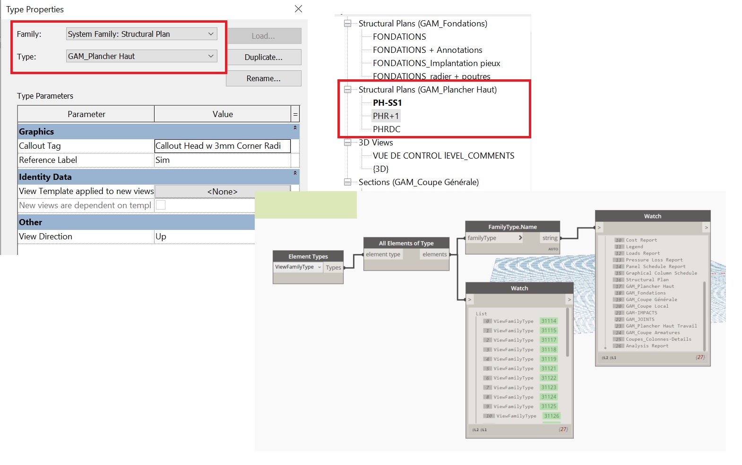
Task: Click the Rename... button
Action: coord(263,78)
